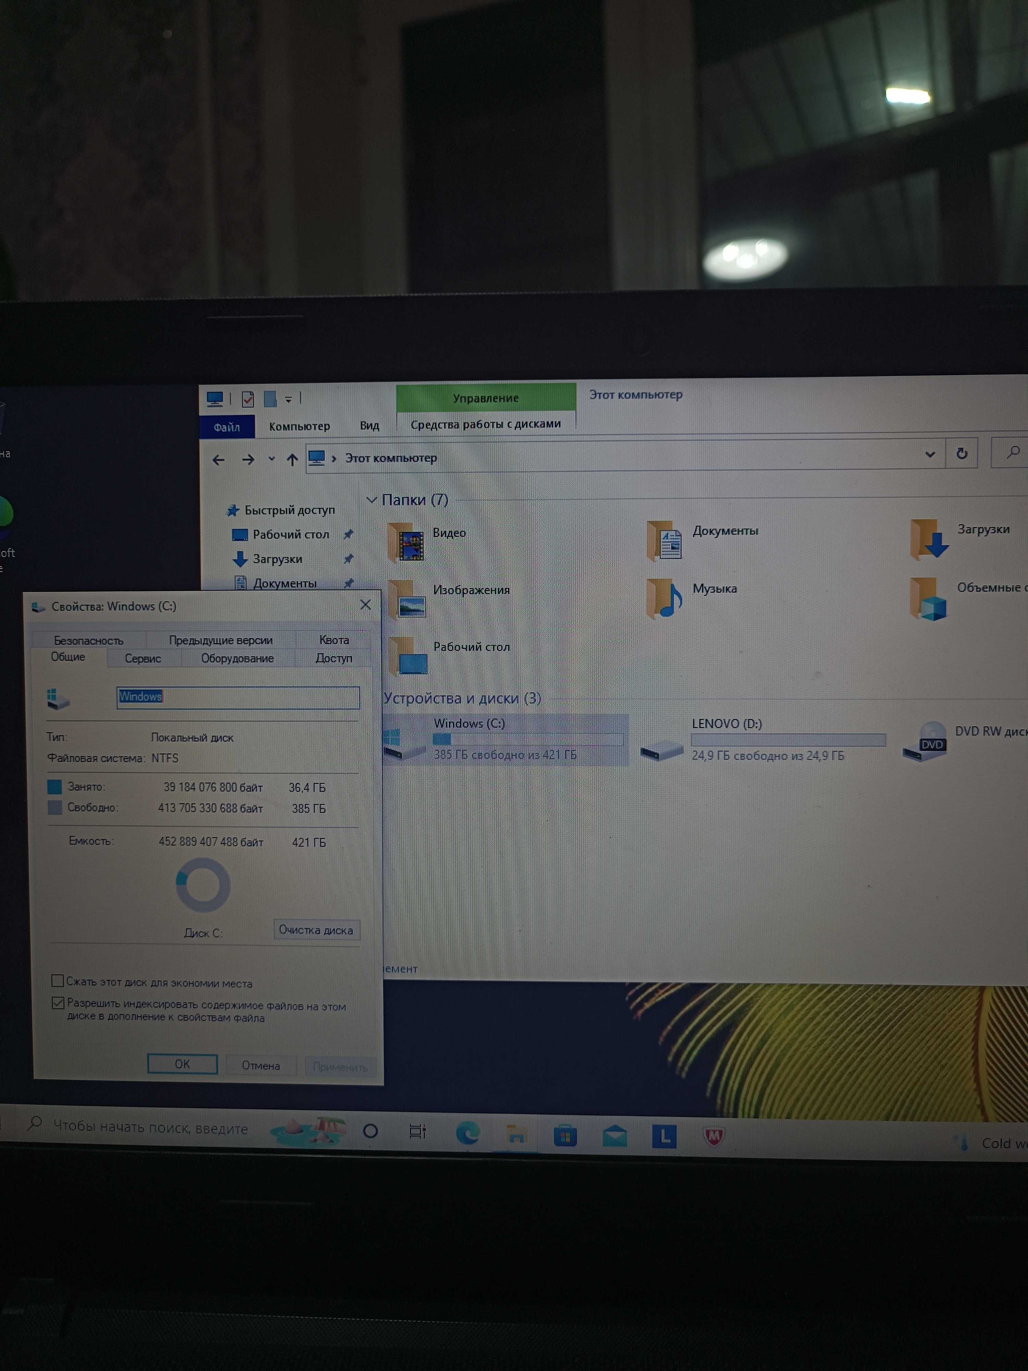Switch to the Доступ tab
Viewport: 1028px width, 1371px height.
[x=334, y=658]
